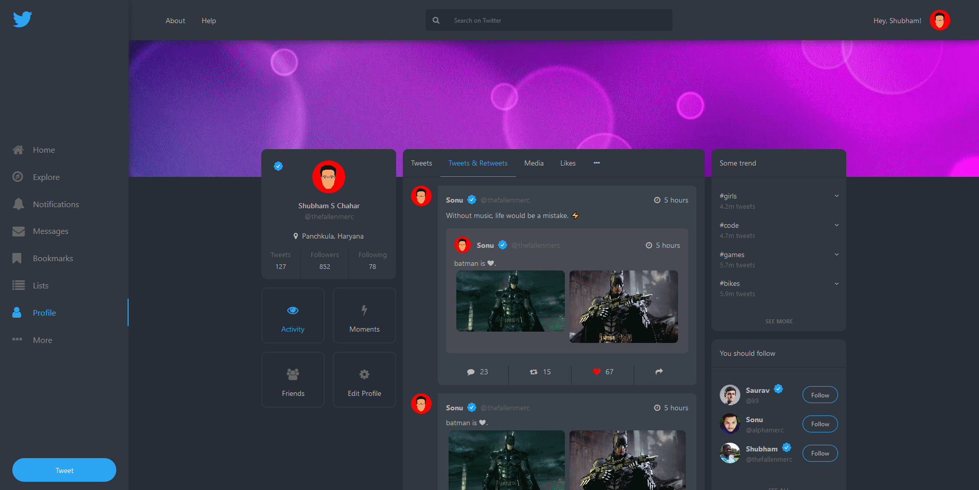Switch to the Media tab
Viewport: 979px width, 490px height.
point(534,163)
